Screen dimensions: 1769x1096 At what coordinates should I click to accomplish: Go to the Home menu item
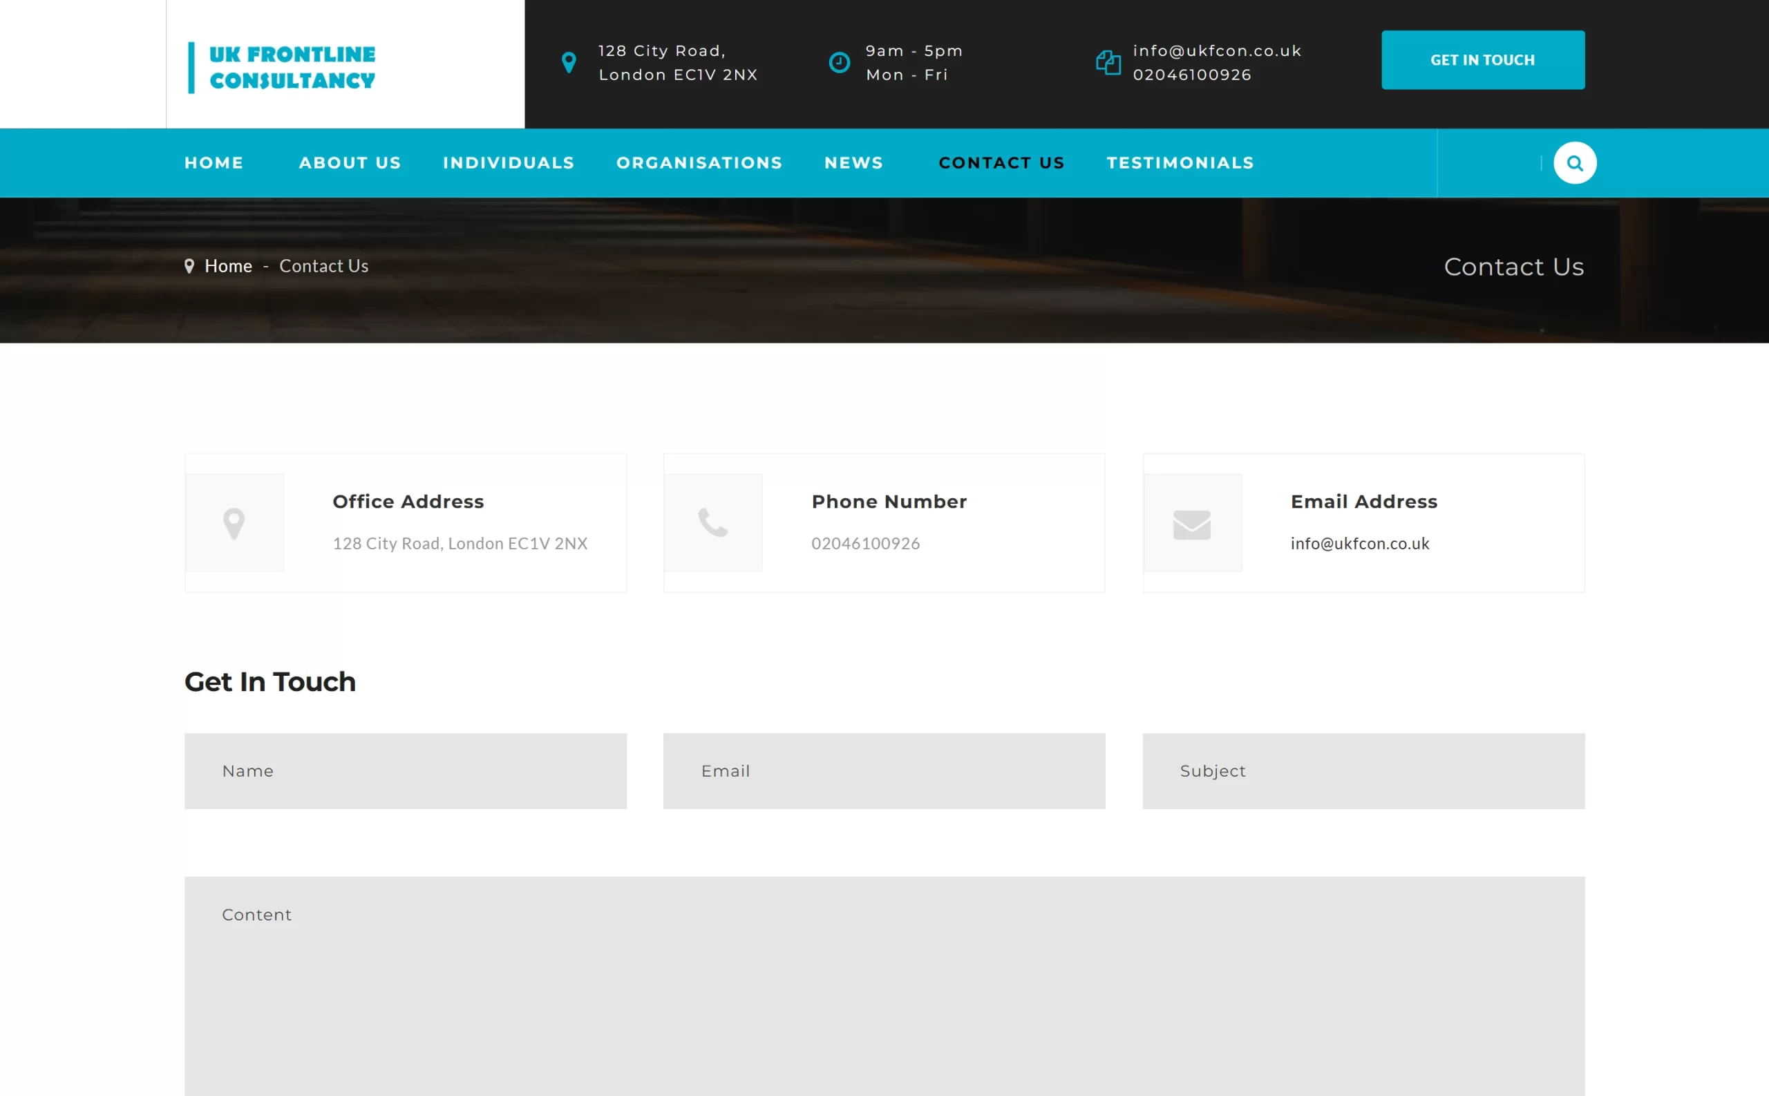214,163
